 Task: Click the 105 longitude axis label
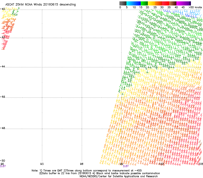[x=201, y=164]
